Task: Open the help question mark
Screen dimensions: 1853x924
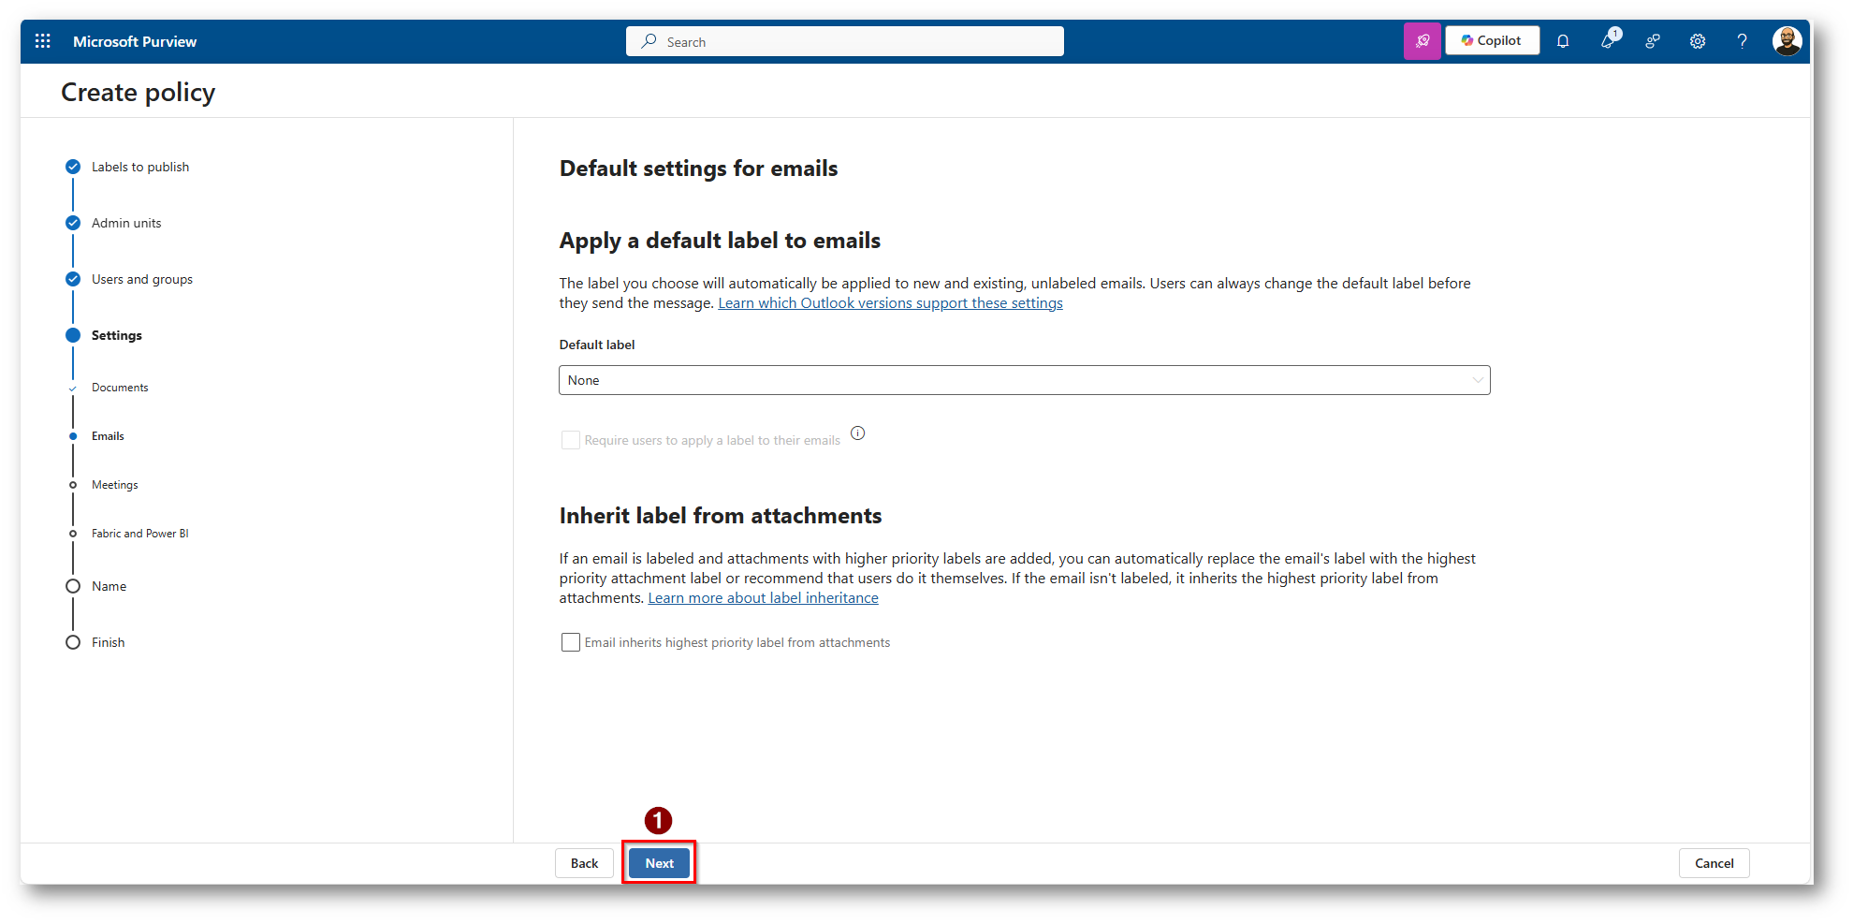Action: 1742,41
